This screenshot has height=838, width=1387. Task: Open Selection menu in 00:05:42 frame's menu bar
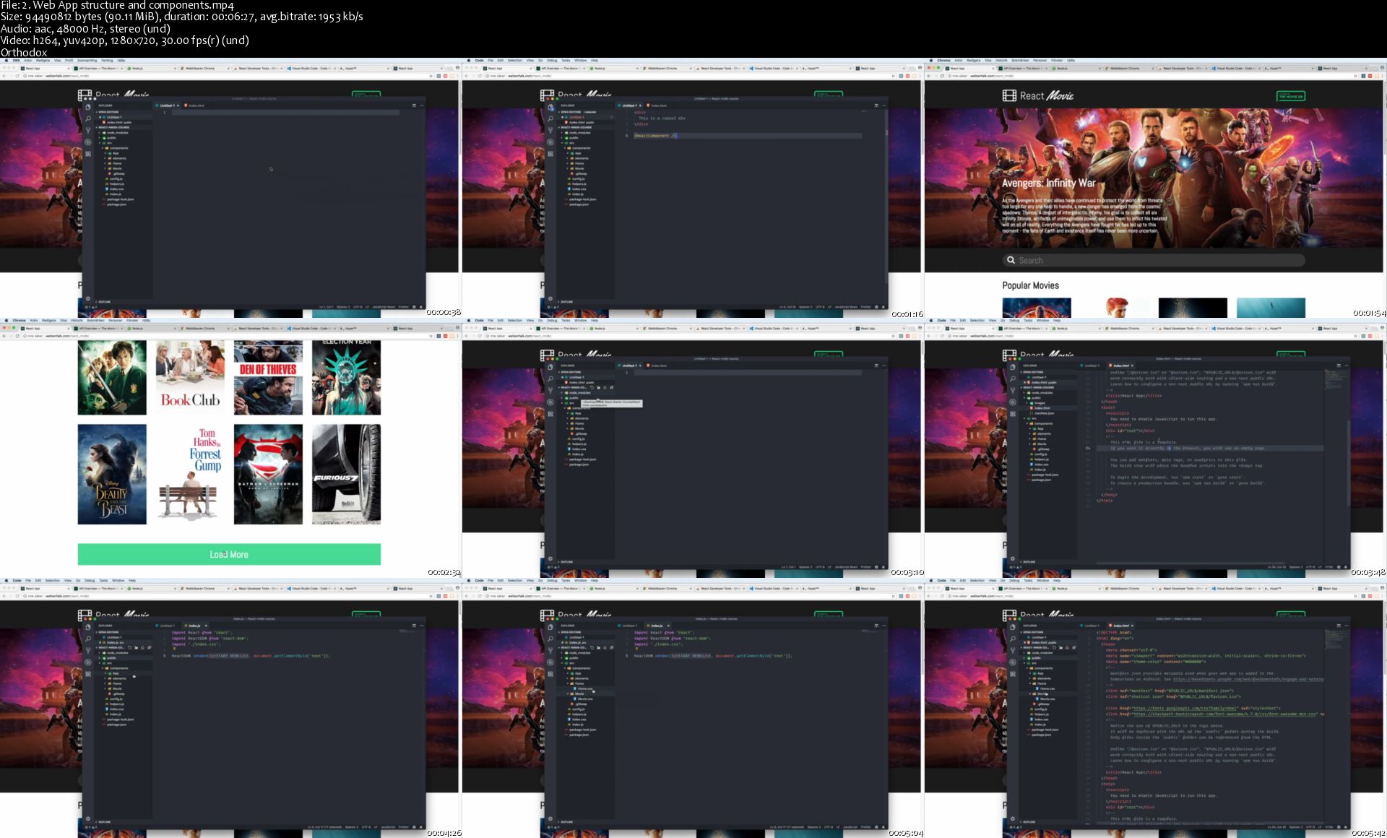(977, 580)
